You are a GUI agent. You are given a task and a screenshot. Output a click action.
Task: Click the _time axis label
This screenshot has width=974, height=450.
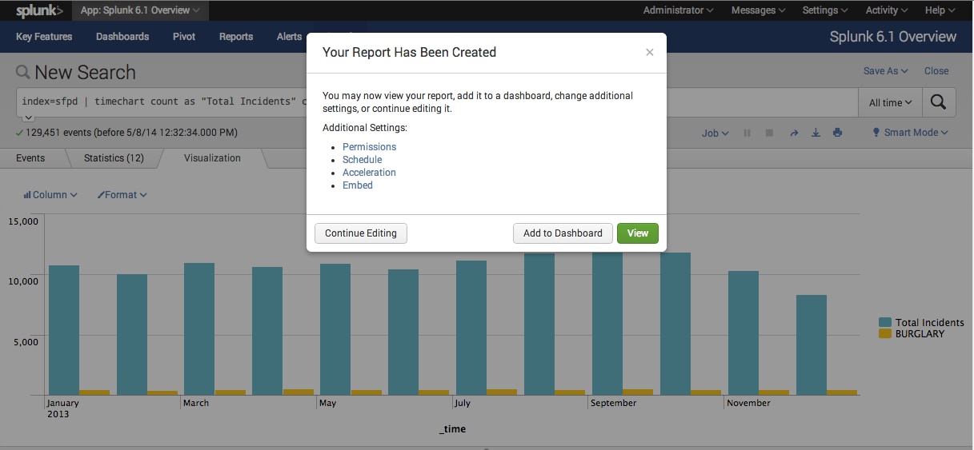click(x=452, y=429)
